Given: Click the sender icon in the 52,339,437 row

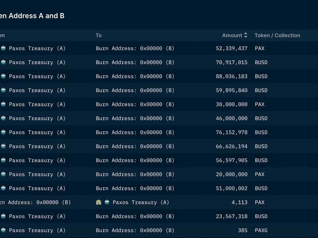Looking at the screenshot, I should click(3, 48).
